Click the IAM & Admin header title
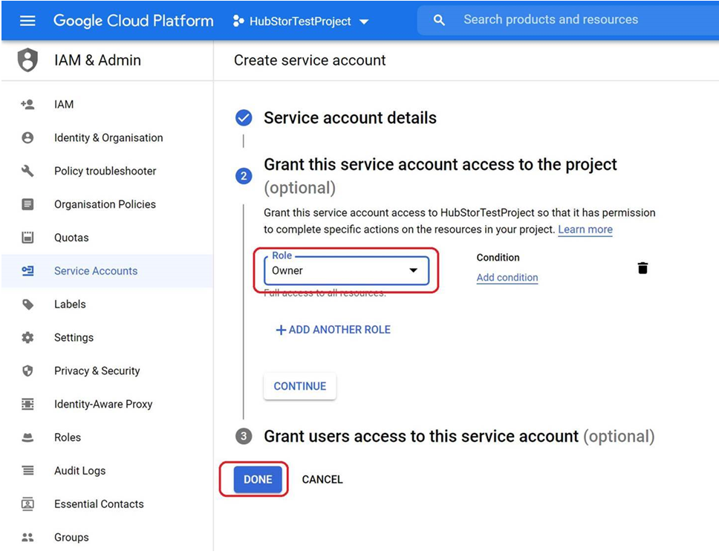Image resolution: width=719 pixels, height=557 pixels. pyautogui.click(x=97, y=60)
